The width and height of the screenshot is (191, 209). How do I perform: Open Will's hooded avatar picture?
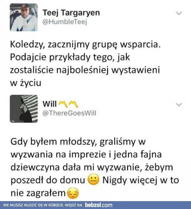click(x=24, y=109)
